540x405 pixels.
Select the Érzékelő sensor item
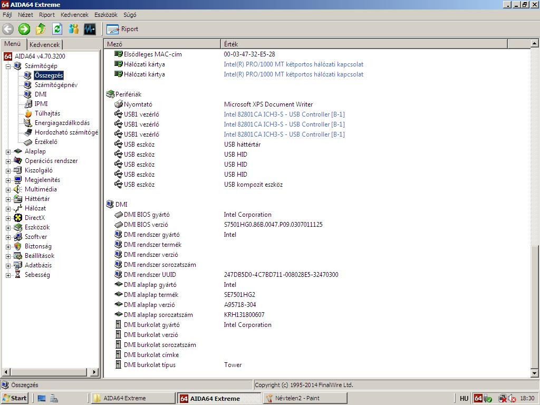[x=46, y=141]
